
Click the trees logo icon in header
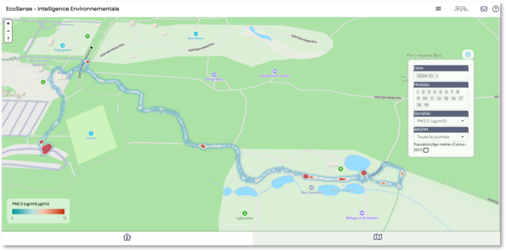461,9
